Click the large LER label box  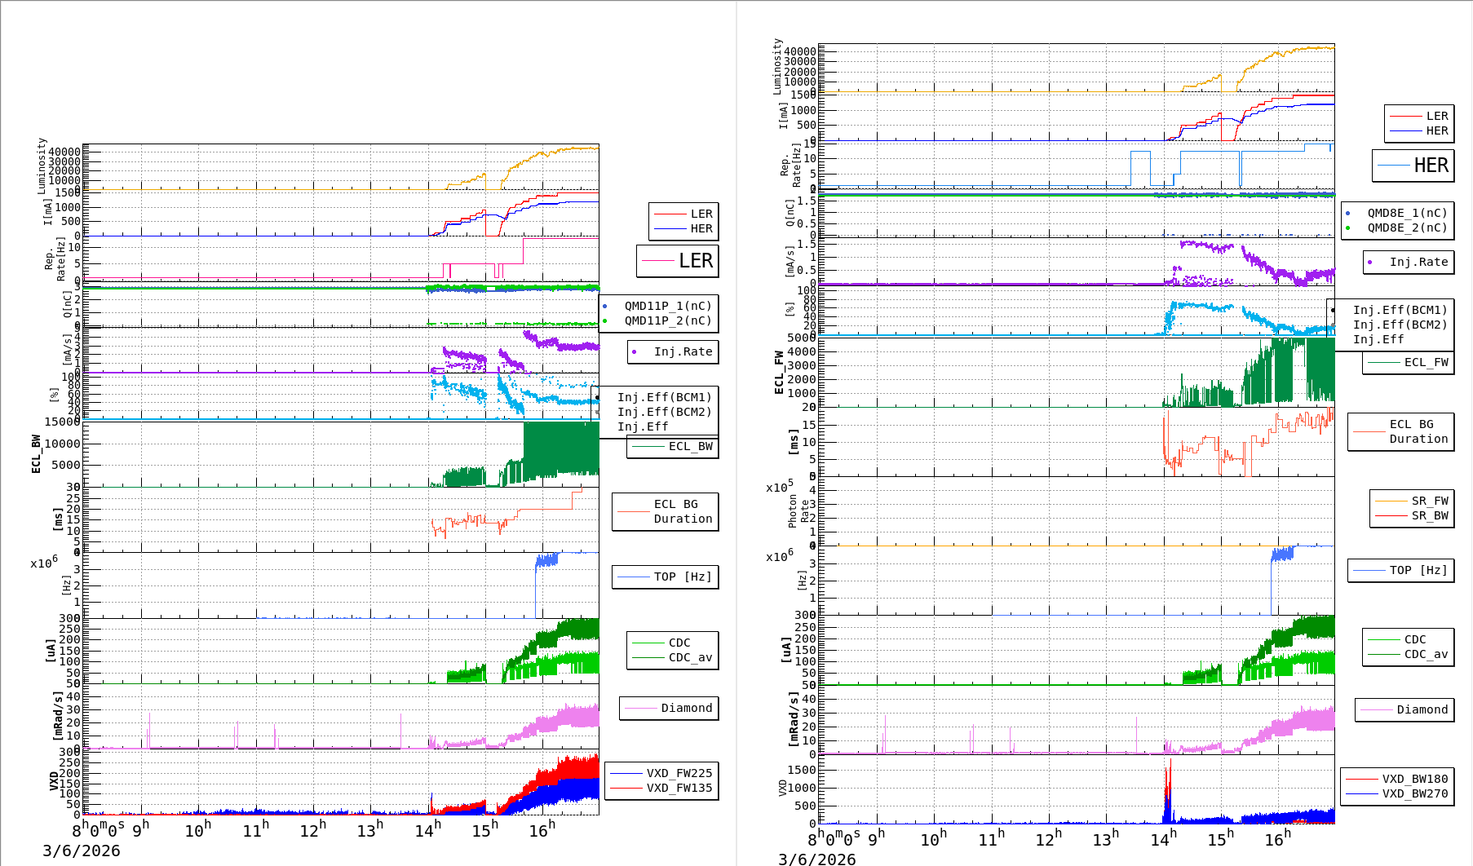tap(677, 261)
